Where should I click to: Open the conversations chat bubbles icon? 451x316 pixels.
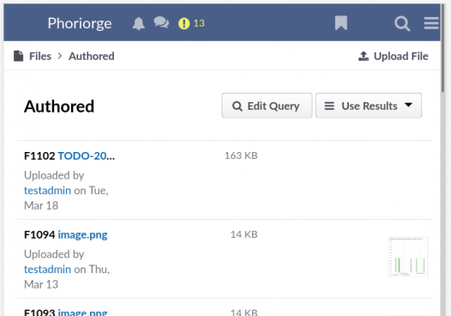pos(161,23)
